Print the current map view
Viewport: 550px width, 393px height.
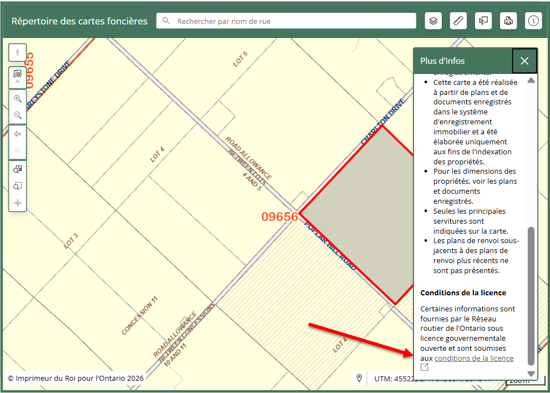(x=508, y=21)
